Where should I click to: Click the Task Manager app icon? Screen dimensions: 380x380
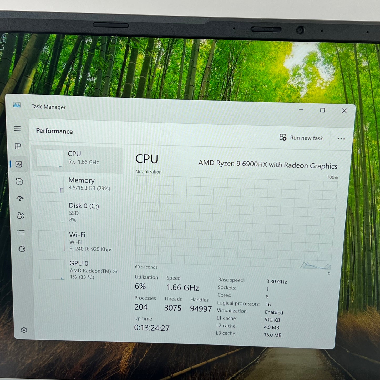17,105
